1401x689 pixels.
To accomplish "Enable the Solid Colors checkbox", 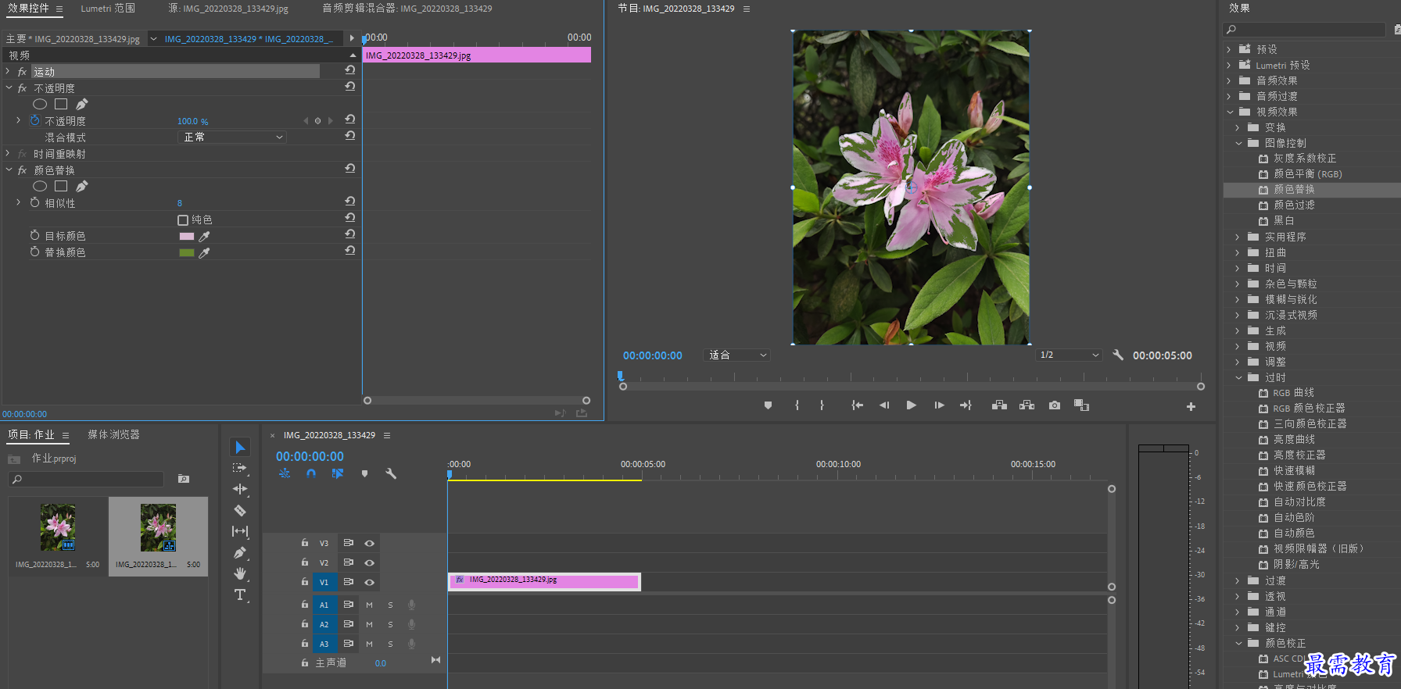I will click(x=183, y=220).
